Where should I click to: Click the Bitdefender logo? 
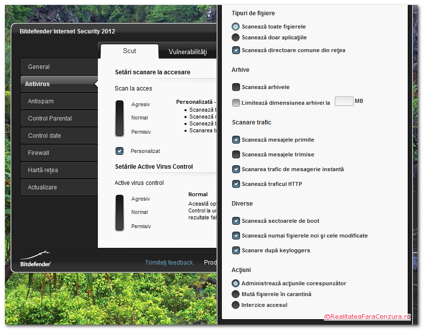35,259
